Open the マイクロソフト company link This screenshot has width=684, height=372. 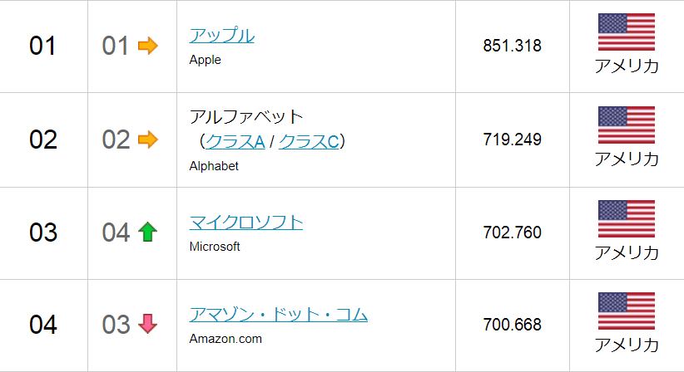click(246, 223)
